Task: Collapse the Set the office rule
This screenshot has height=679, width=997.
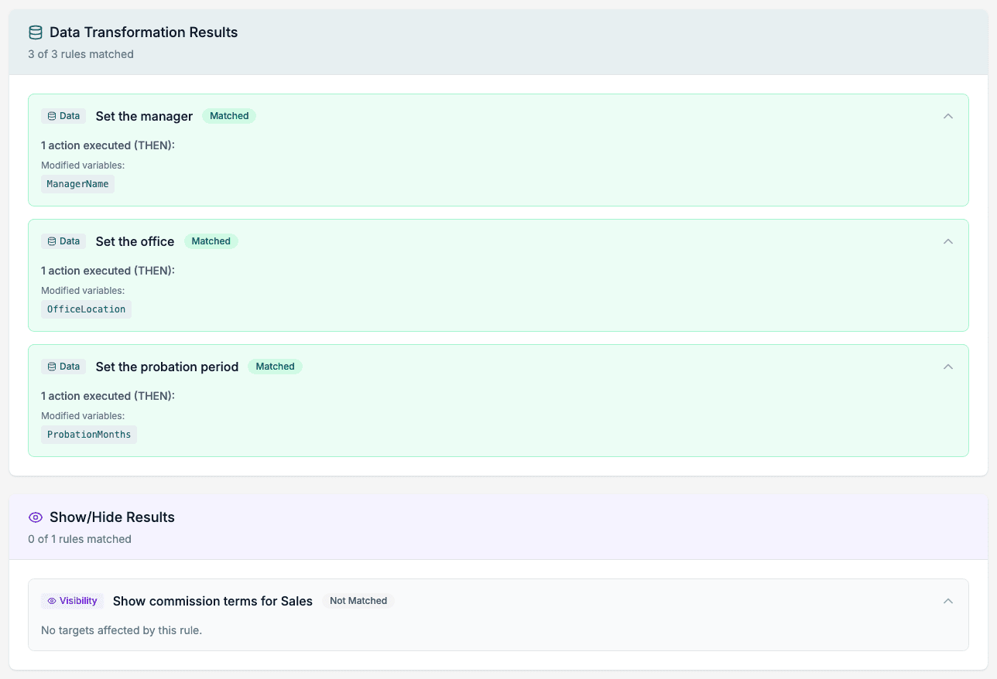Action: click(948, 241)
